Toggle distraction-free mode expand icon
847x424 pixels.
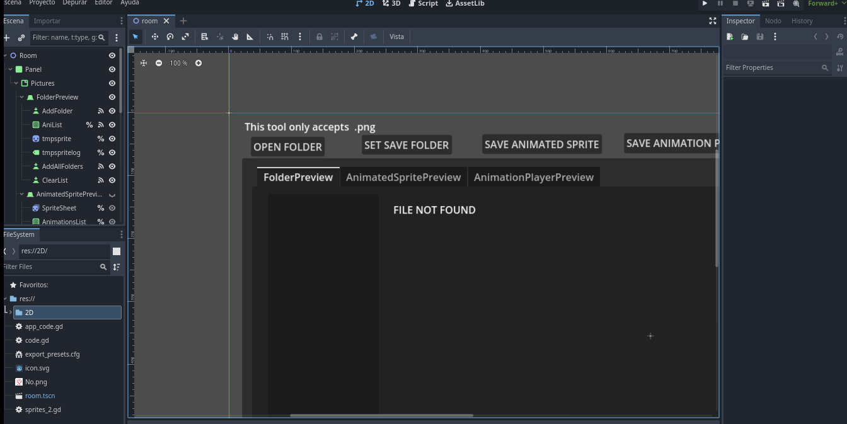click(x=713, y=21)
